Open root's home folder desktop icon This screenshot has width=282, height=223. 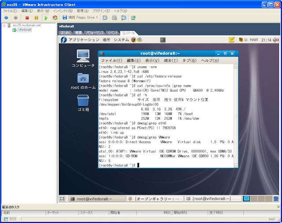click(x=83, y=78)
